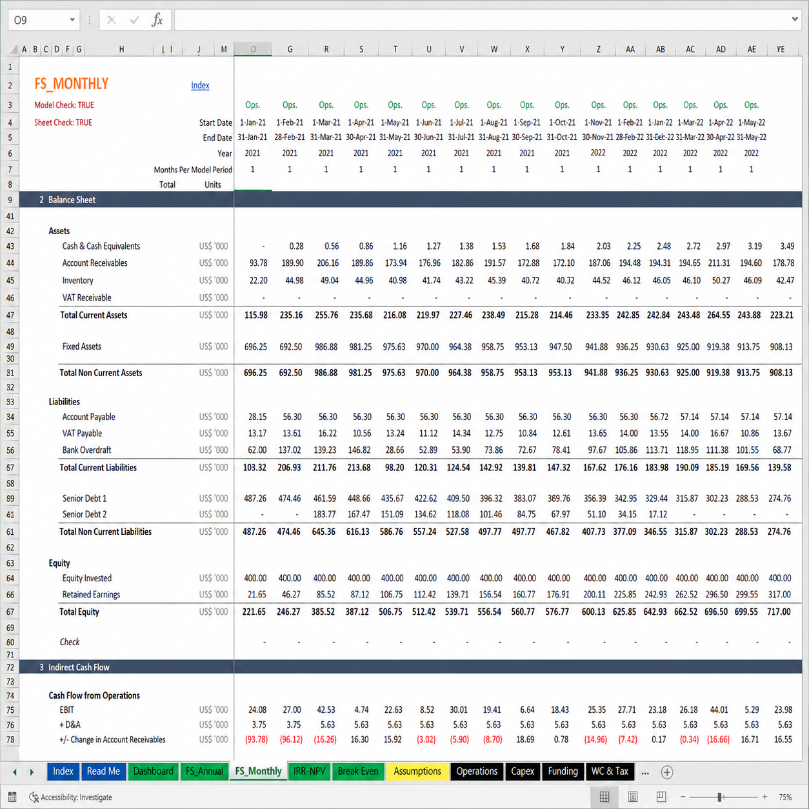Select row 47 header
809x809 pixels.
tap(10, 315)
